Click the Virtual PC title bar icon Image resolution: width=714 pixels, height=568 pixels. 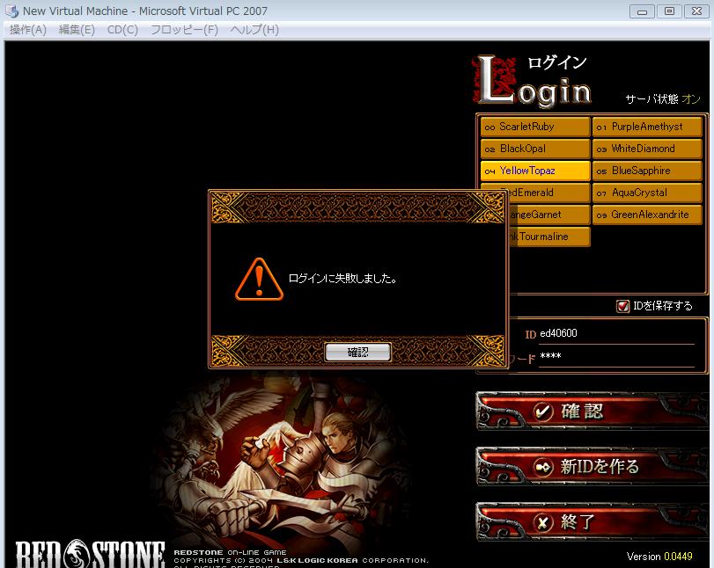(x=11, y=11)
